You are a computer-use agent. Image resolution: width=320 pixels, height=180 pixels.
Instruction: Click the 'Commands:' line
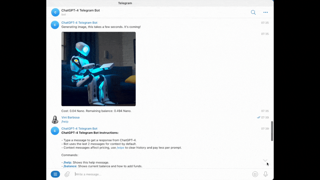[70, 155]
